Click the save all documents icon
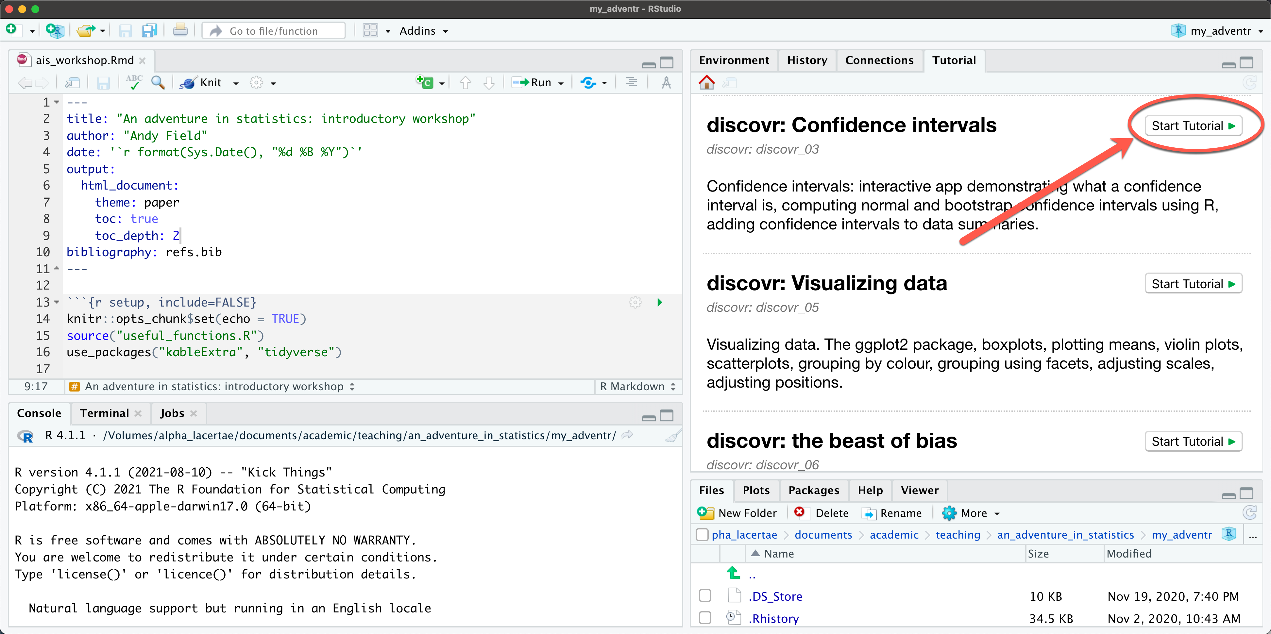The image size is (1271, 634). [149, 31]
